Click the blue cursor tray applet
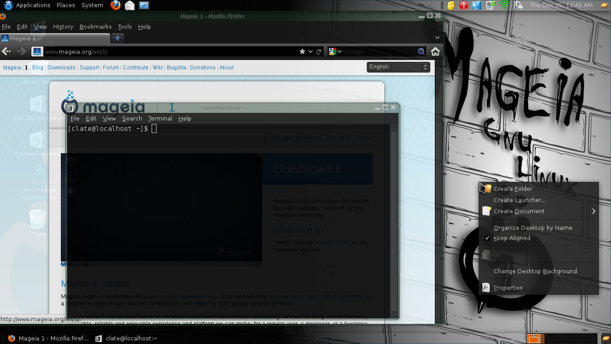The image size is (611, 344). [476, 5]
